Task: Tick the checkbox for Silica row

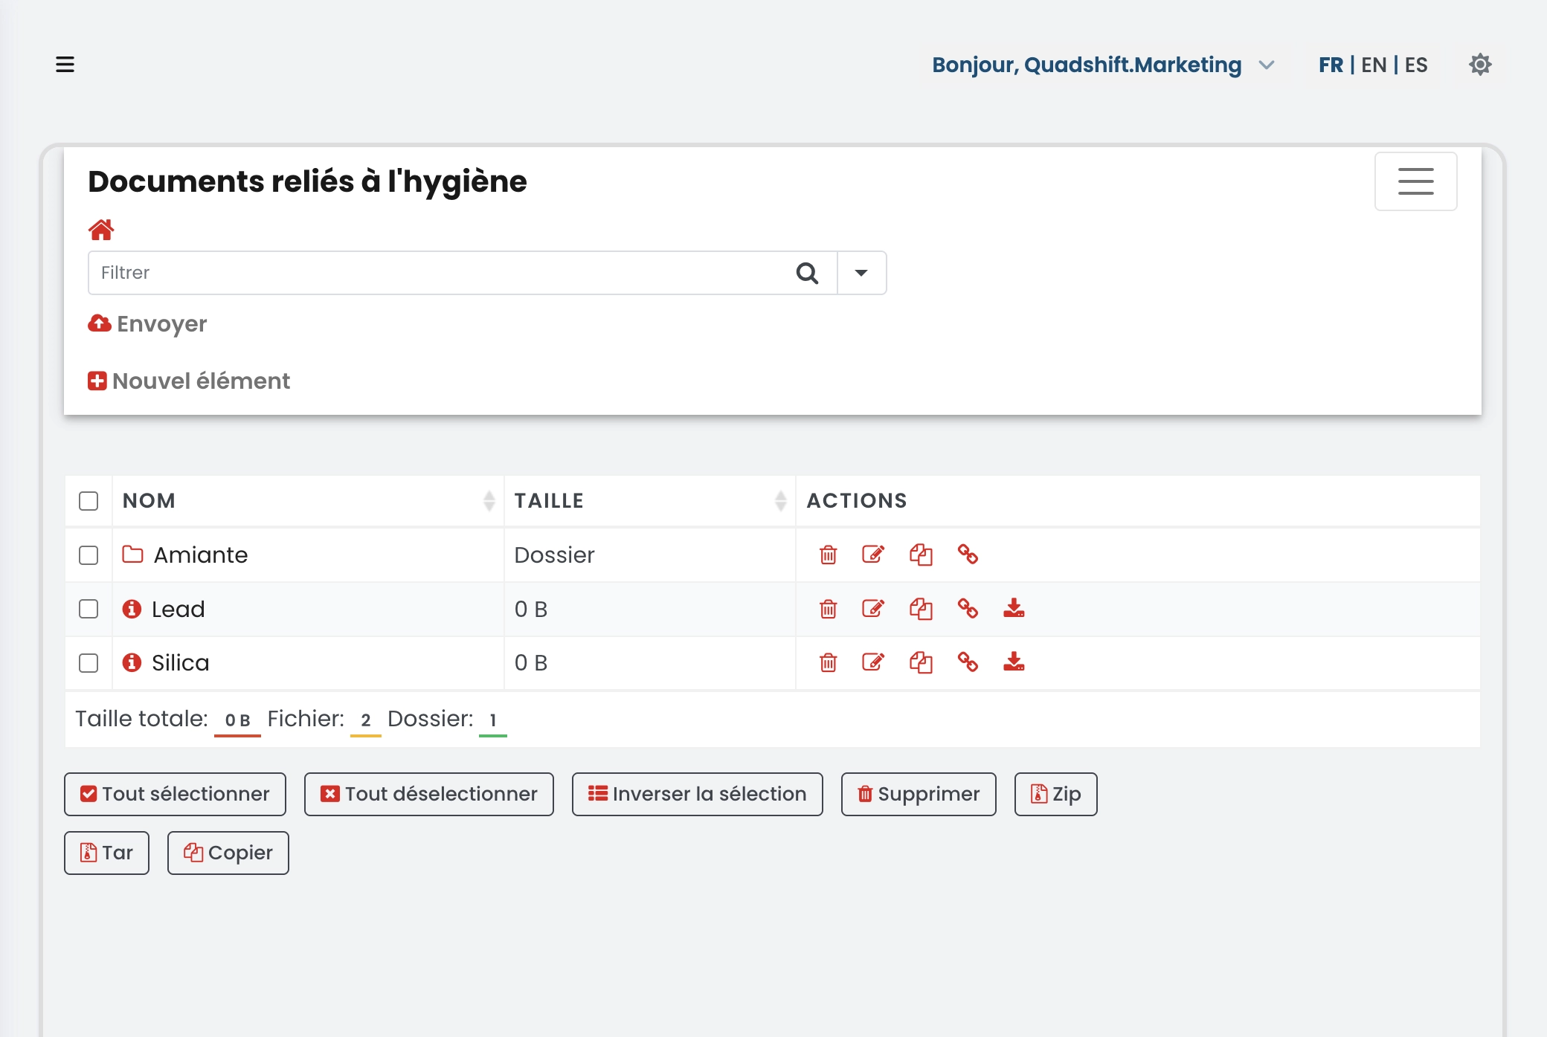Action: click(x=89, y=662)
